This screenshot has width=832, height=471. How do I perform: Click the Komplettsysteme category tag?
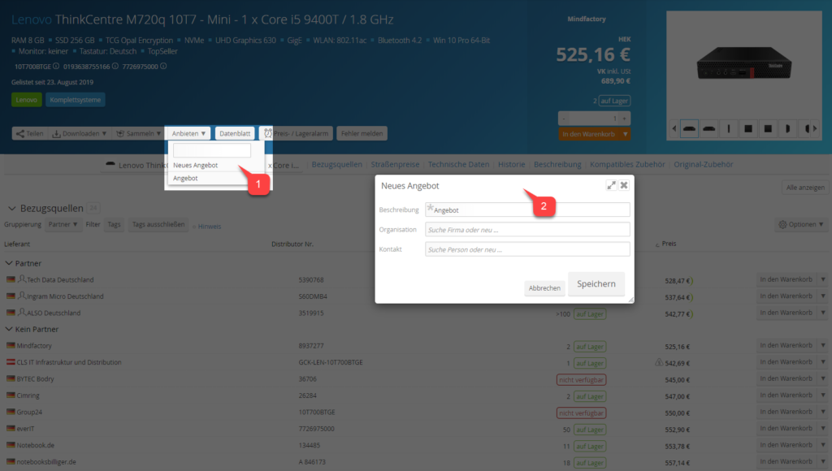(76, 100)
